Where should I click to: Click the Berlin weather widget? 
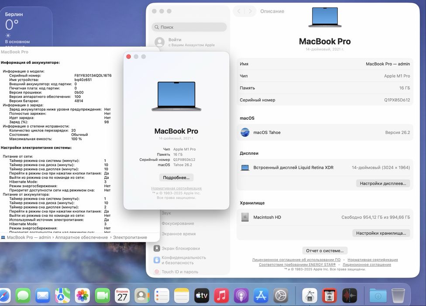coord(26,27)
